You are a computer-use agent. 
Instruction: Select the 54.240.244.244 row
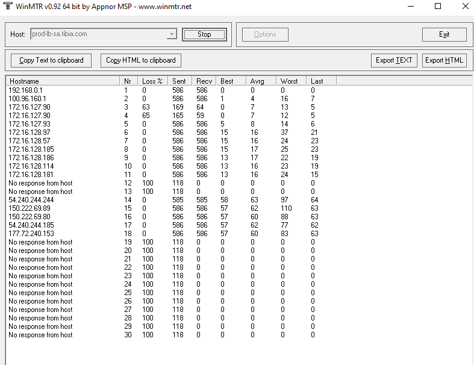pyautogui.click(x=171, y=200)
